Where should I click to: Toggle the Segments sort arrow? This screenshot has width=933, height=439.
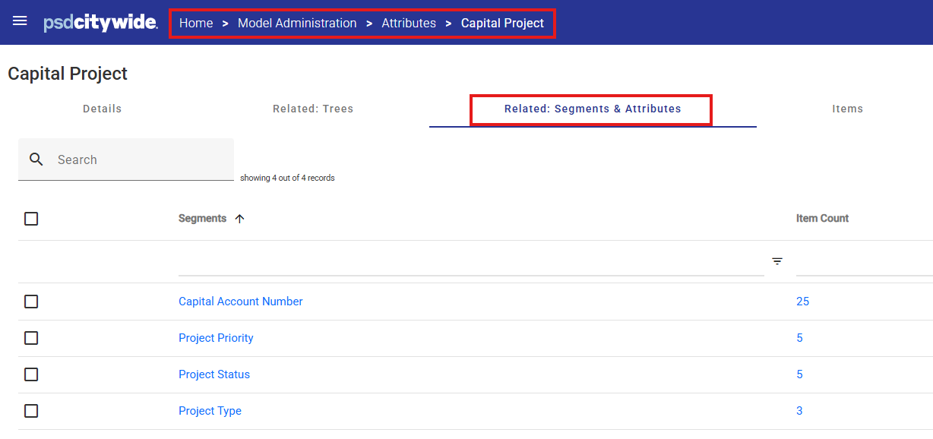(240, 219)
